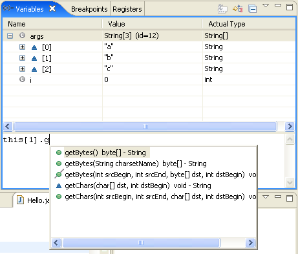Screen dimensions: 298x254
Task: Toggle Show Type Names toolbar icon
Action: click(x=222, y=8)
